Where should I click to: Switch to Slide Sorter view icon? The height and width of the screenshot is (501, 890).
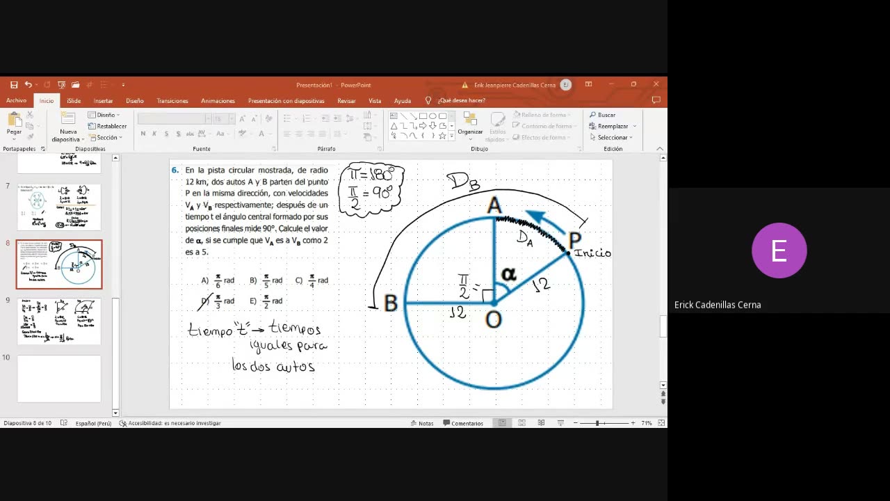coord(521,423)
